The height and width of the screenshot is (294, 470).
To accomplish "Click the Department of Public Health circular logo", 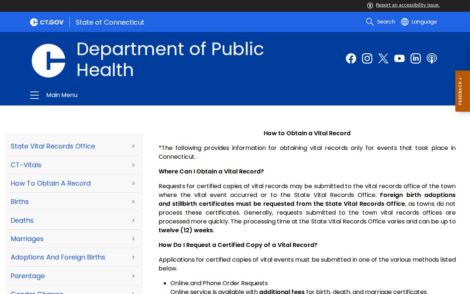I will coord(48,61).
